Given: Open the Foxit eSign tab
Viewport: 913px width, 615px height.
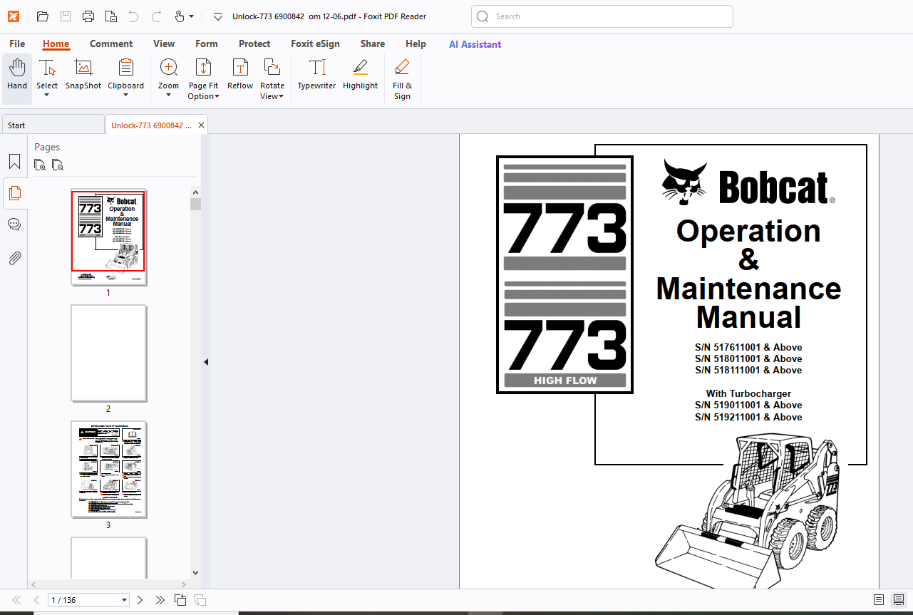Looking at the screenshot, I should point(315,43).
